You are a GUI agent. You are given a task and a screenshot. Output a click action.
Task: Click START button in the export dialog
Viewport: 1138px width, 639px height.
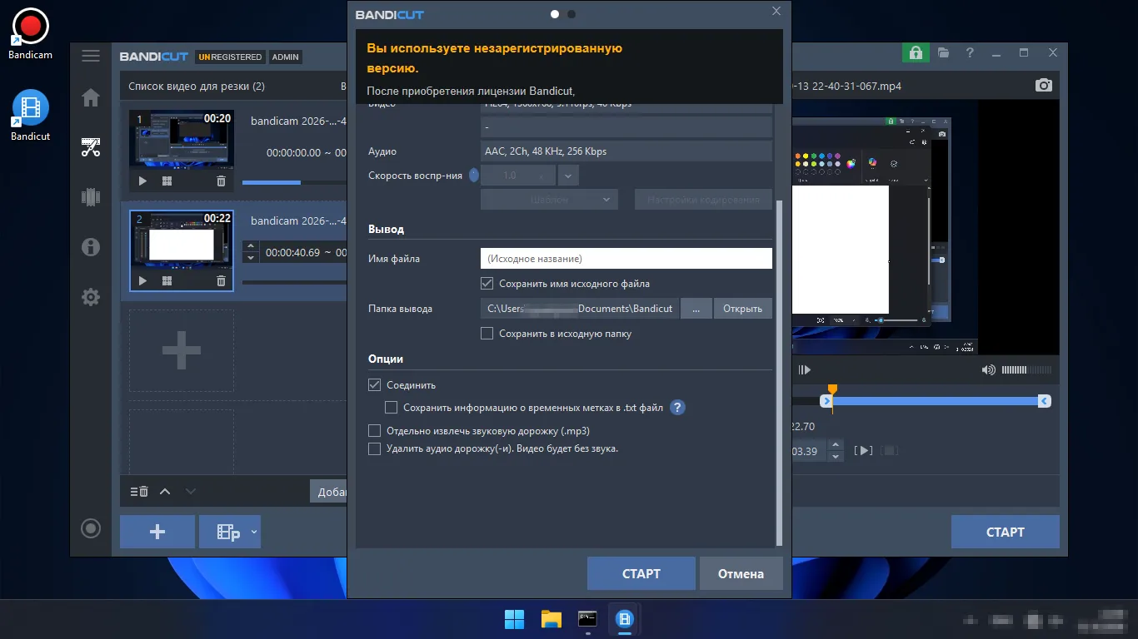[x=641, y=573]
